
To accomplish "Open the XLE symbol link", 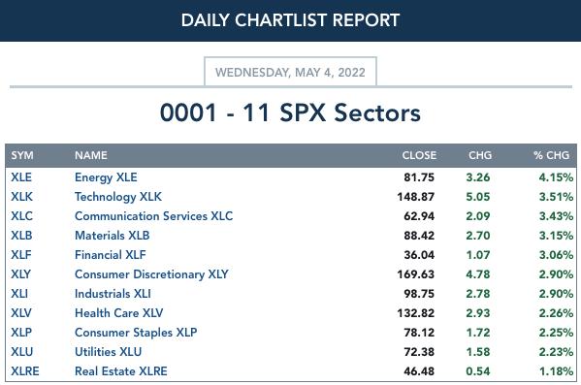I will point(21,177).
